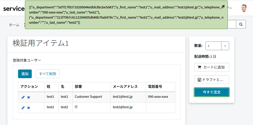Go to ホーム in the breadcrumb
Screen dimensions: 253x125
point(14,25)
